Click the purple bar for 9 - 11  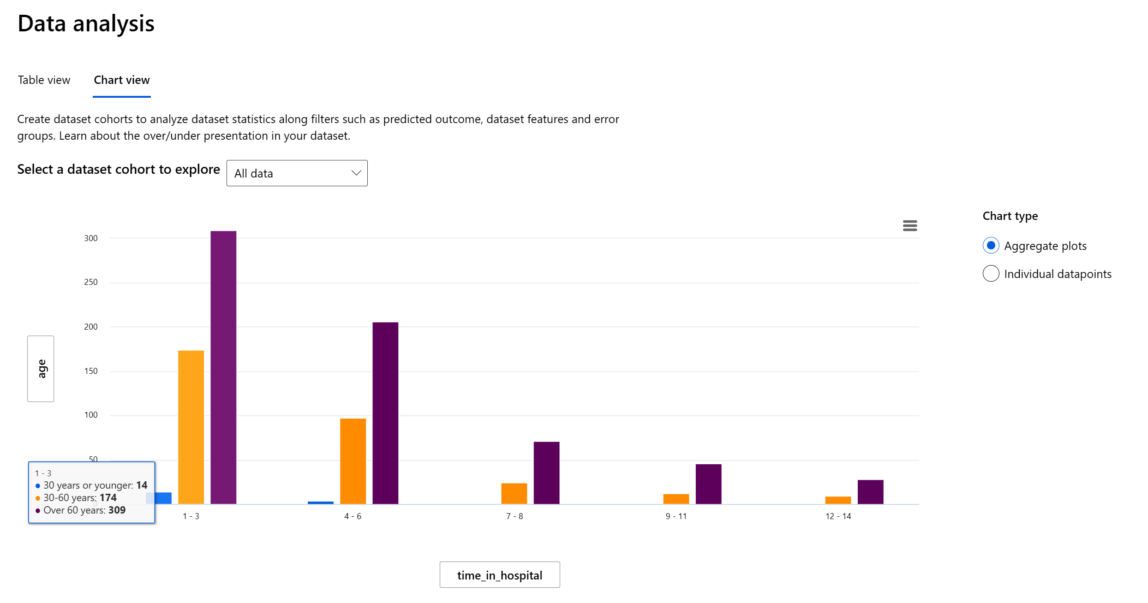(x=708, y=484)
